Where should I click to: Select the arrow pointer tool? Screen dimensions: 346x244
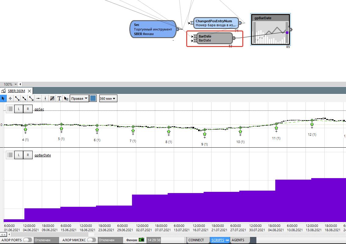(x=3, y=99)
